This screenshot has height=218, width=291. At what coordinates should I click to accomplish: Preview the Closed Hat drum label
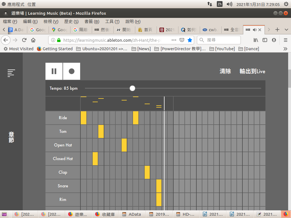click(x=63, y=159)
